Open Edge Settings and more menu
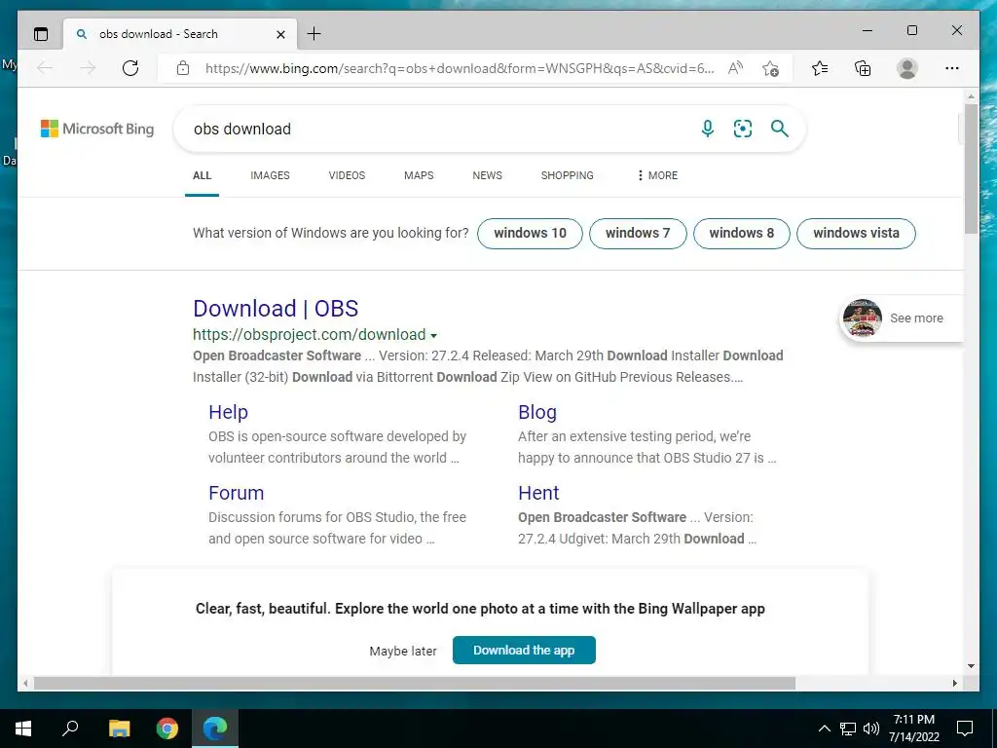Image resolution: width=997 pixels, height=748 pixels. (x=952, y=68)
